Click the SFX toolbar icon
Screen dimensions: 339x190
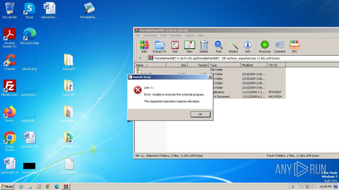(x=294, y=47)
